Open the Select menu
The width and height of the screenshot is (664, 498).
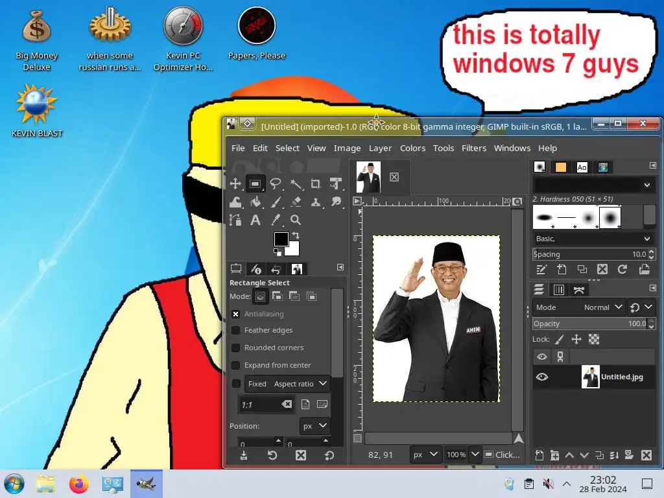[287, 148]
